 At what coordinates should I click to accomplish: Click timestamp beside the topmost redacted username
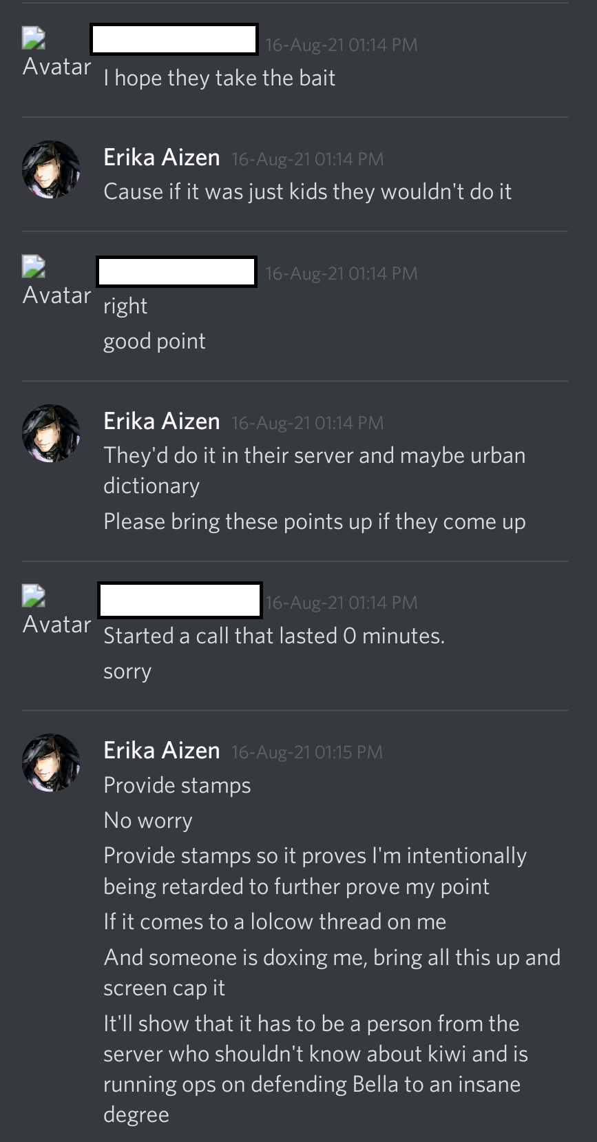341,45
